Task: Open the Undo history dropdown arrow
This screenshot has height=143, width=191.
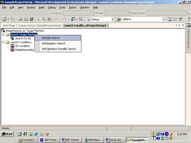Action: pos(60,20)
